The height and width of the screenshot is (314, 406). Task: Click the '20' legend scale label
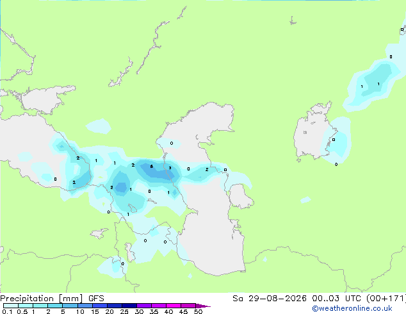click(110, 311)
